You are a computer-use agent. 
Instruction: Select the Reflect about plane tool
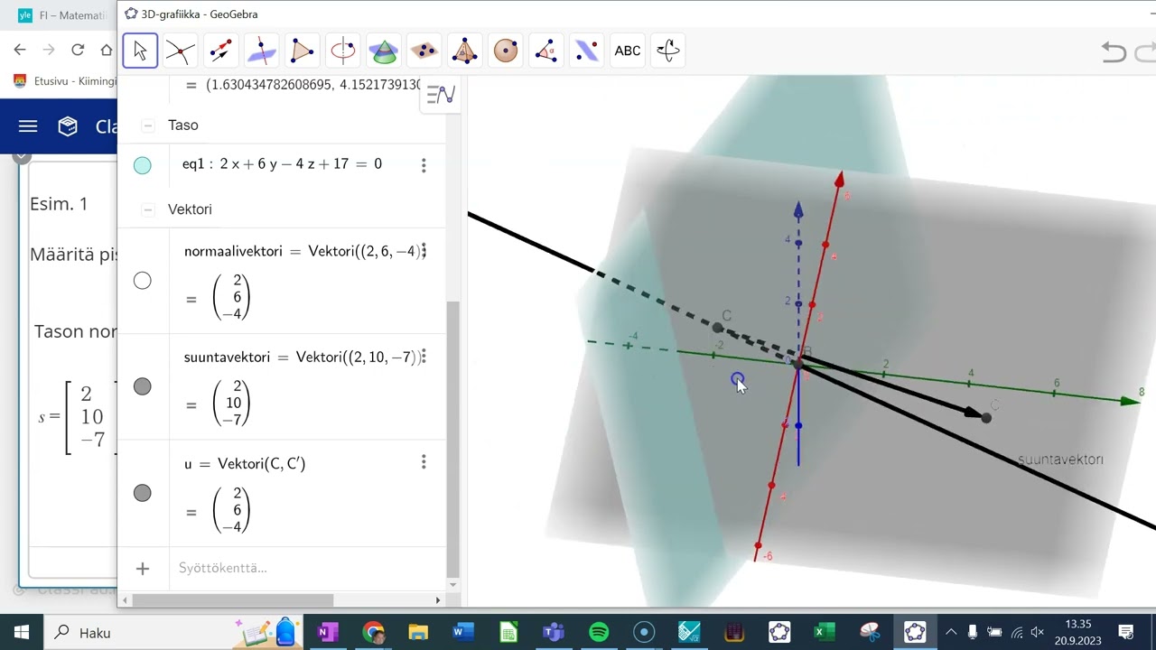pos(587,51)
